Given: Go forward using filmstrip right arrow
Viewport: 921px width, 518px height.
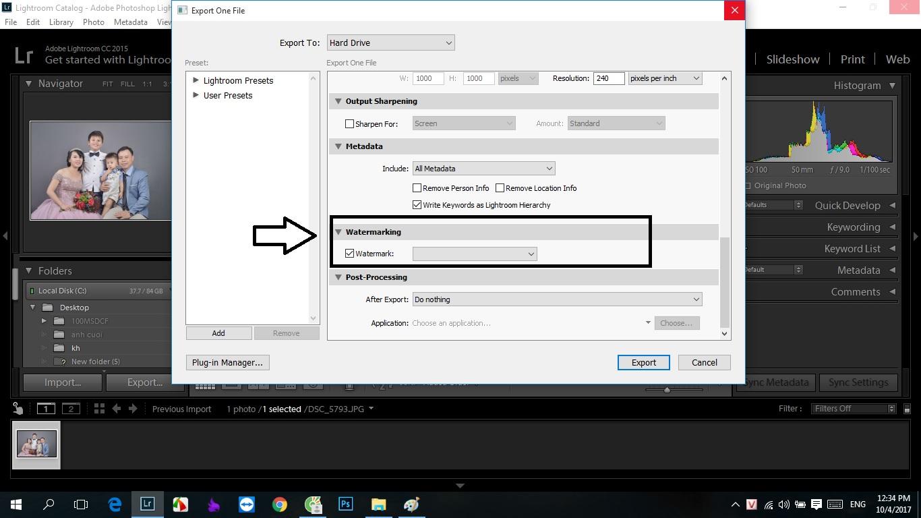Looking at the screenshot, I should (133, 408).
